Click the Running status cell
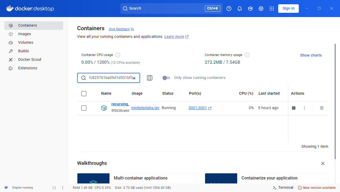This screenshot has width=340, height=192. pyautogui.click(x=169, y=108)
